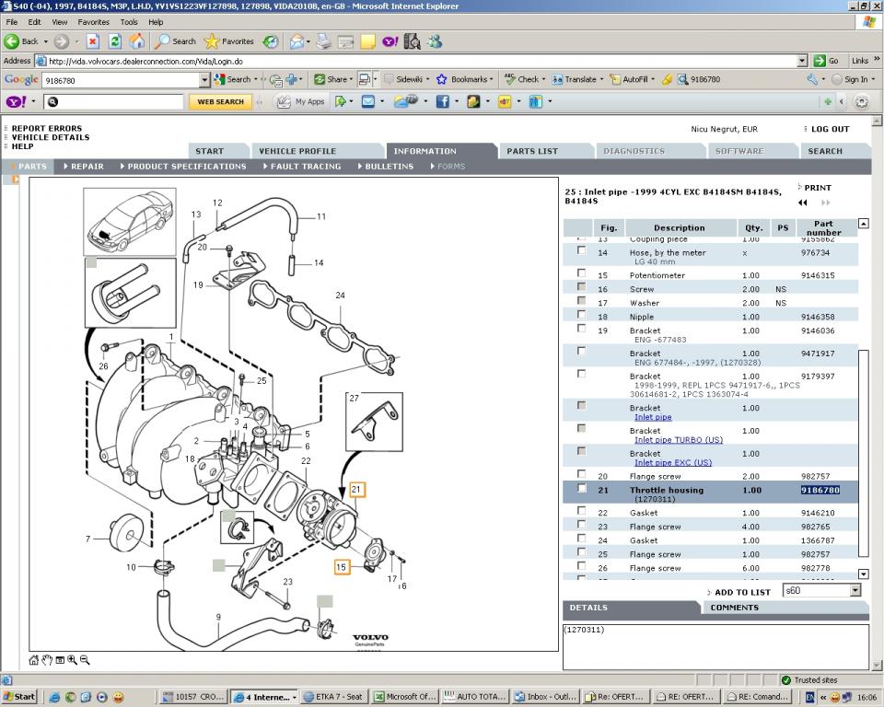
Task: Click the weather icon on Yahoo toolbar
Action: click(x=405, y=101)
